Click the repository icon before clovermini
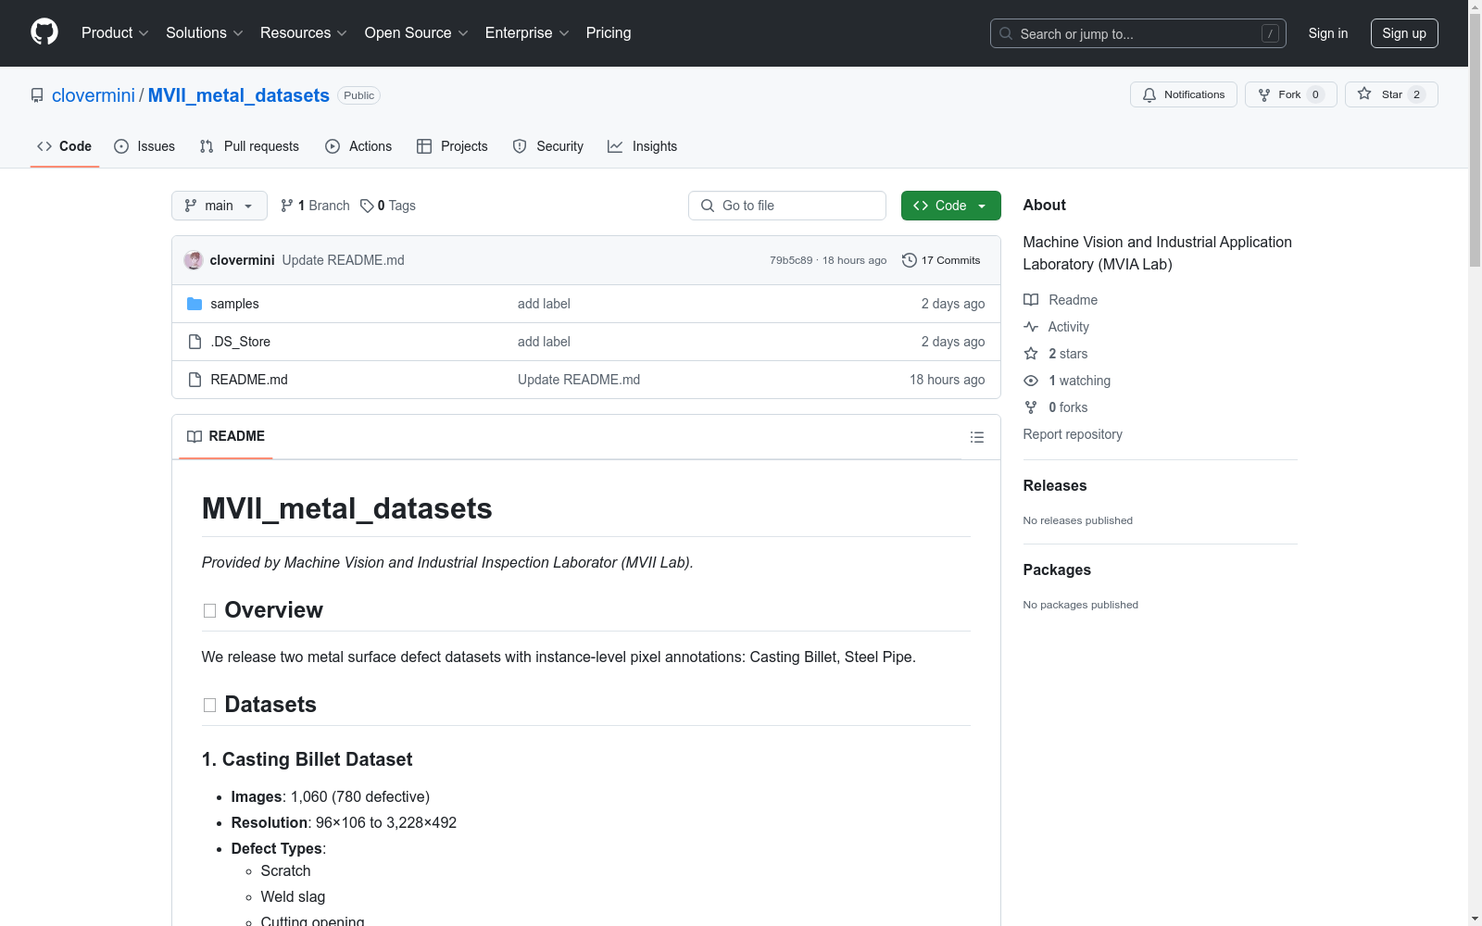 (37, 95)
